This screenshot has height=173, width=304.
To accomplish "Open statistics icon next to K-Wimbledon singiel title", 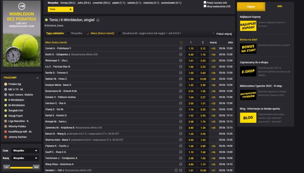I will pos(98,20).
